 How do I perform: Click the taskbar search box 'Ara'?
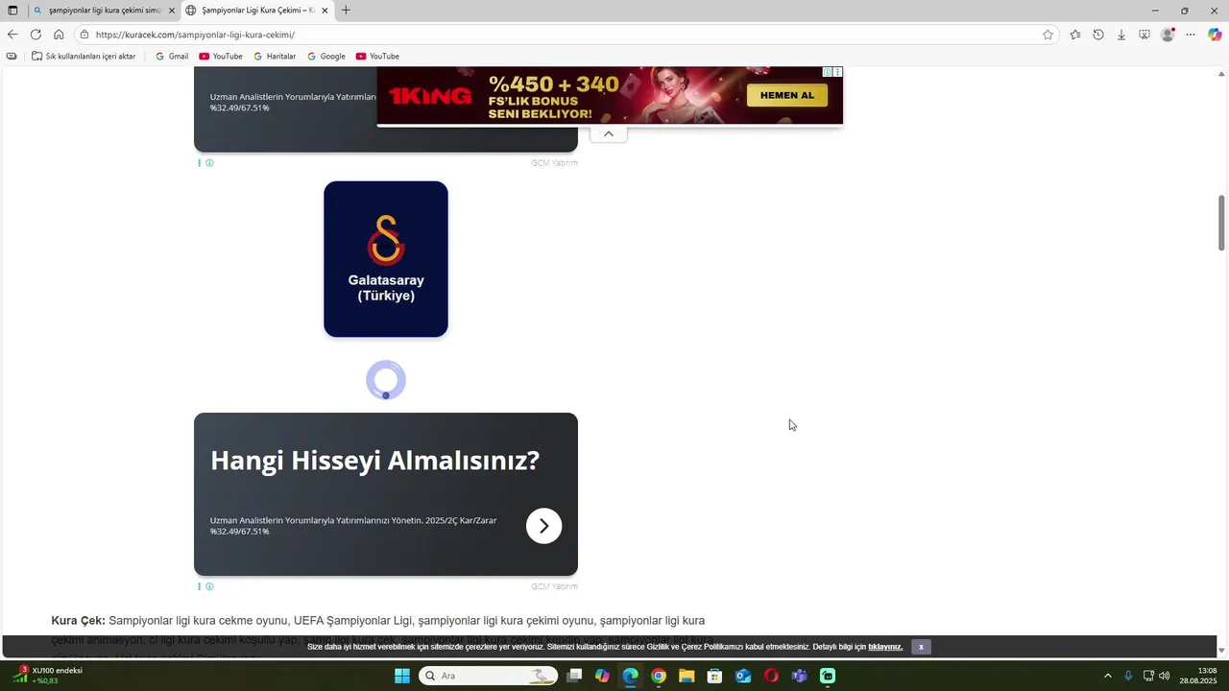pos(489,676)
